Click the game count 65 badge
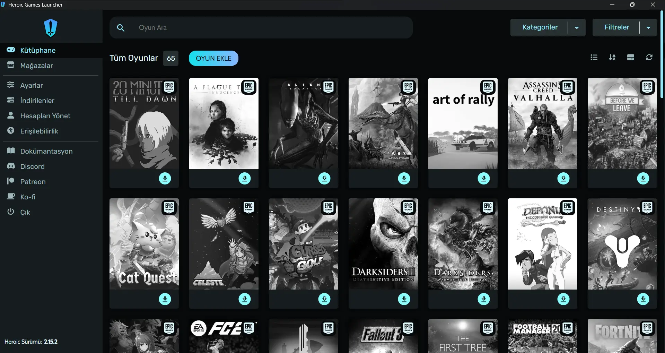Viewport: 665px width, 353px height. 171,58
